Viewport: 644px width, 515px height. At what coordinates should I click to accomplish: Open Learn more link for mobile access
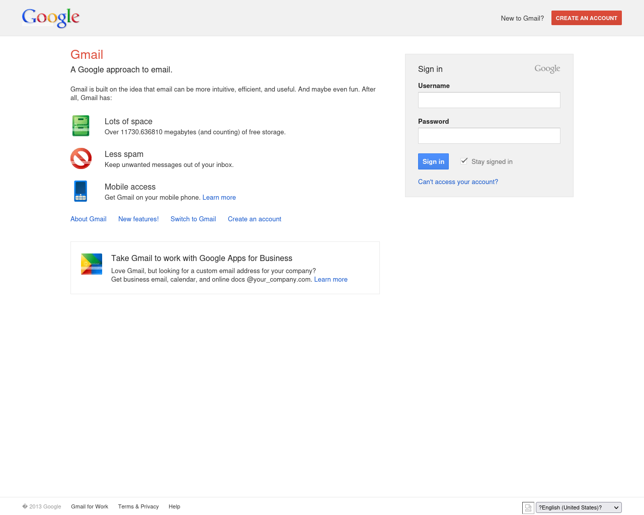(219, 198)
